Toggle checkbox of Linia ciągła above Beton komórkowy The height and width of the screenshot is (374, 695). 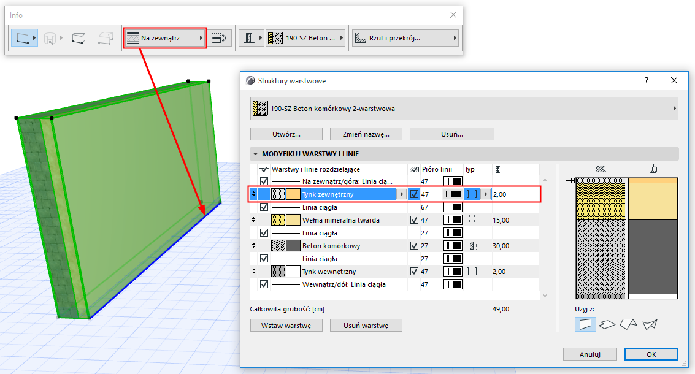[x=264, y=232]
